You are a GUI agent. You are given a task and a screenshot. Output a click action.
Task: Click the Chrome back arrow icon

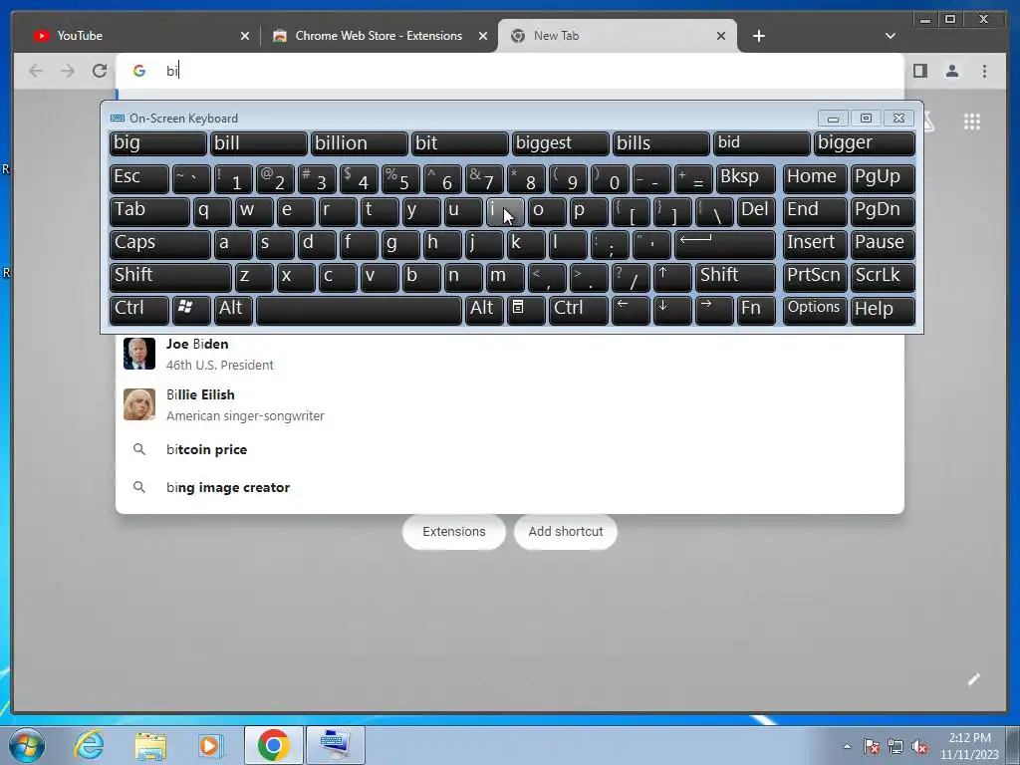coord(36,71)
